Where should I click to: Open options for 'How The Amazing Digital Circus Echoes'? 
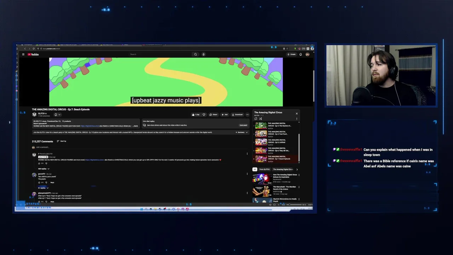click(x=299, y=175)
